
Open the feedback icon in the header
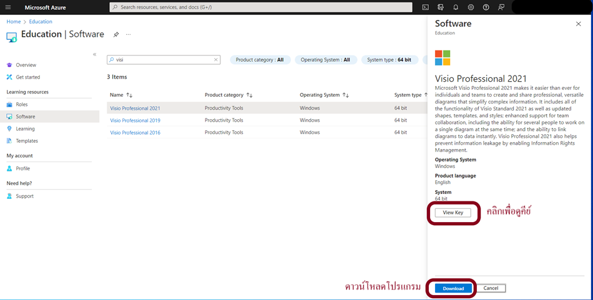point(501,7)
